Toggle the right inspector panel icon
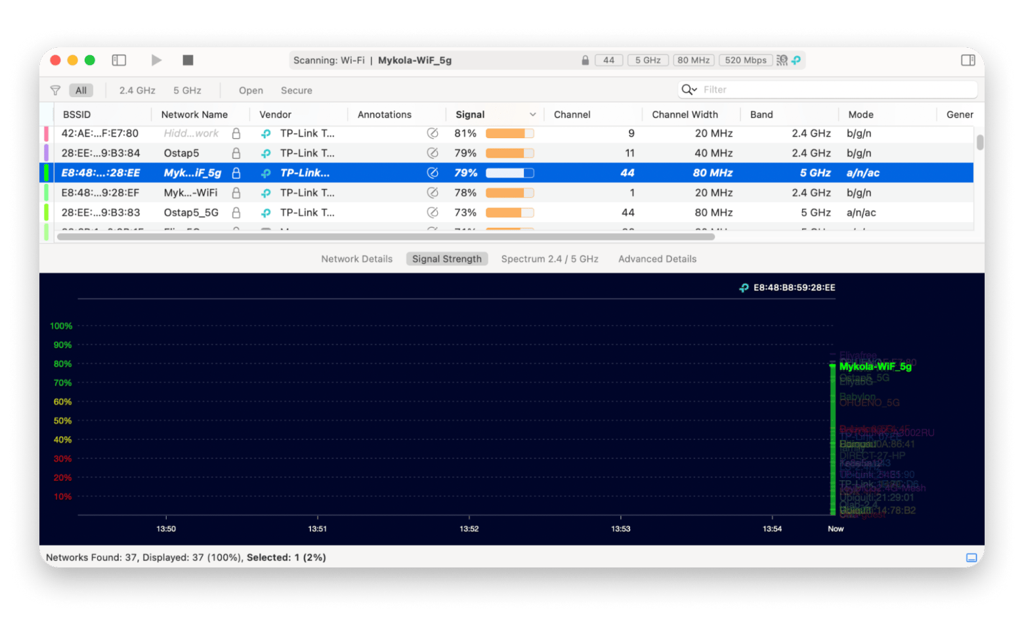 (968, 60)
